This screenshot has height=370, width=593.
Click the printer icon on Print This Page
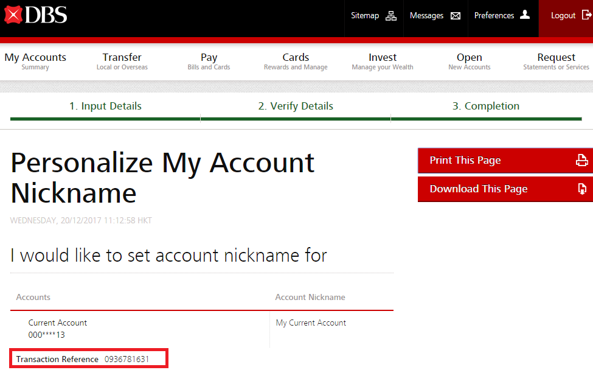click(583, 160)
